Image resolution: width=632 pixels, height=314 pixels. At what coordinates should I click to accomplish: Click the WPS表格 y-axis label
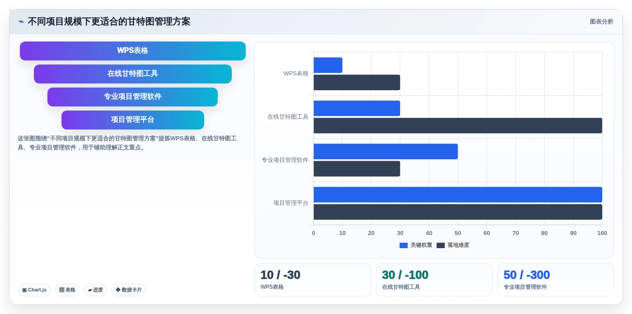coord(296,74)
